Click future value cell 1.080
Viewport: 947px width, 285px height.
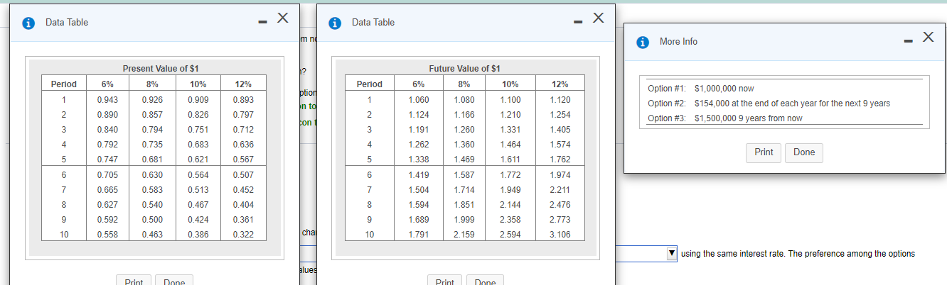point(464,100)
